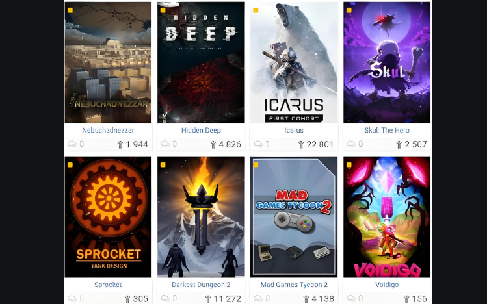This screenshot has height=304, width=487.
Task: Open the Mad Games Tycoon 2 link
Action: coord(294,285)
